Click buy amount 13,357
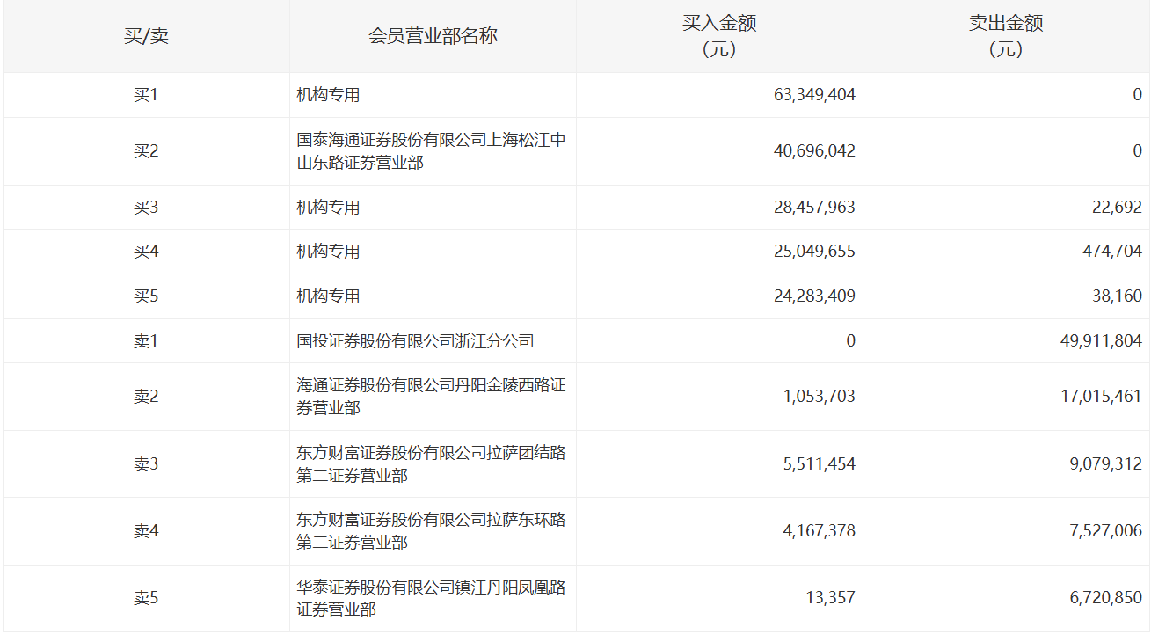 [x=830, y=599]
